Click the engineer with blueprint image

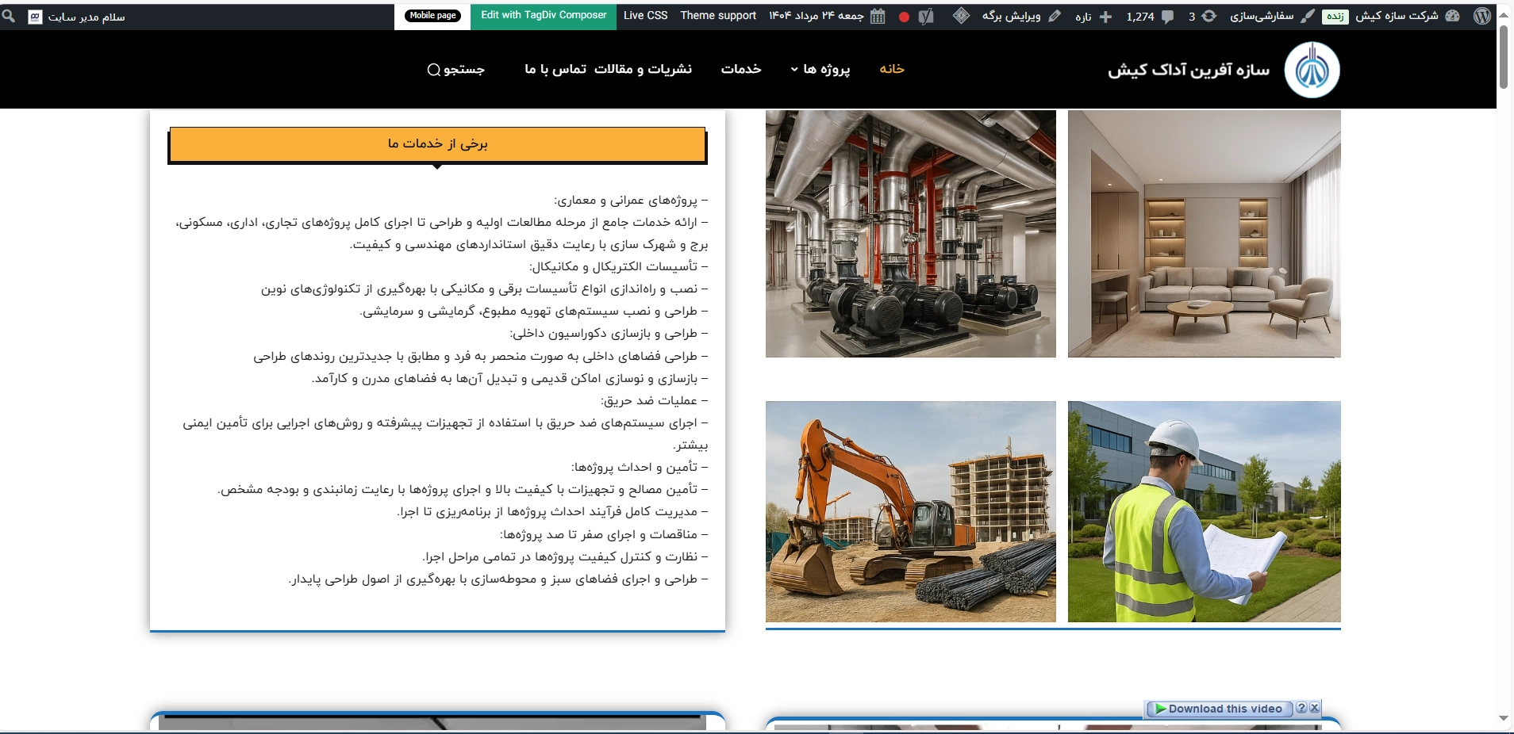[x=1204, y=511]
